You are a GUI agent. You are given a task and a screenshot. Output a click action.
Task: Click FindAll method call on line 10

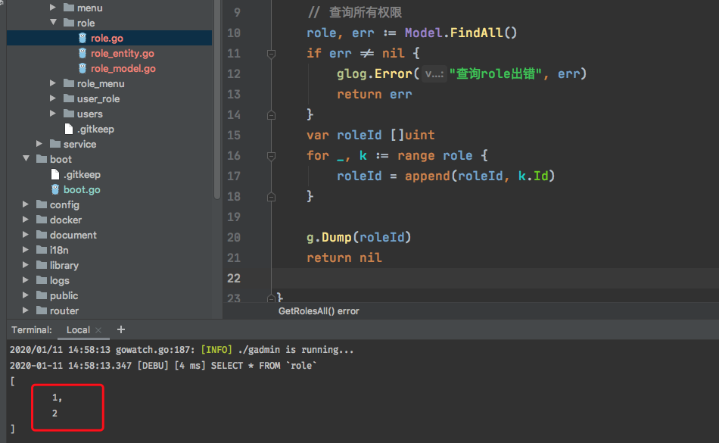(x=476, y=33)
